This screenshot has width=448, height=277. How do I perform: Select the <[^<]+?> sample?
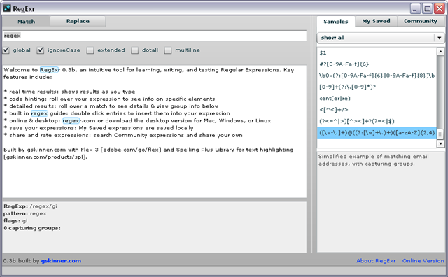pos(377,110)
